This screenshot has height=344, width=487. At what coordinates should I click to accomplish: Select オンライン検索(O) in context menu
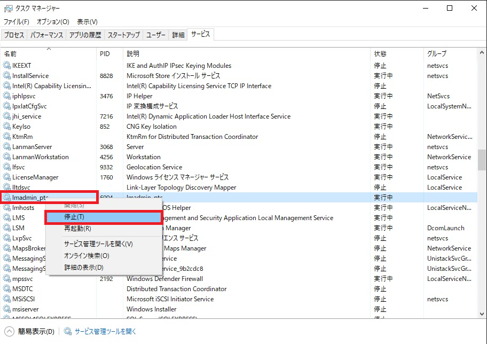104,256
